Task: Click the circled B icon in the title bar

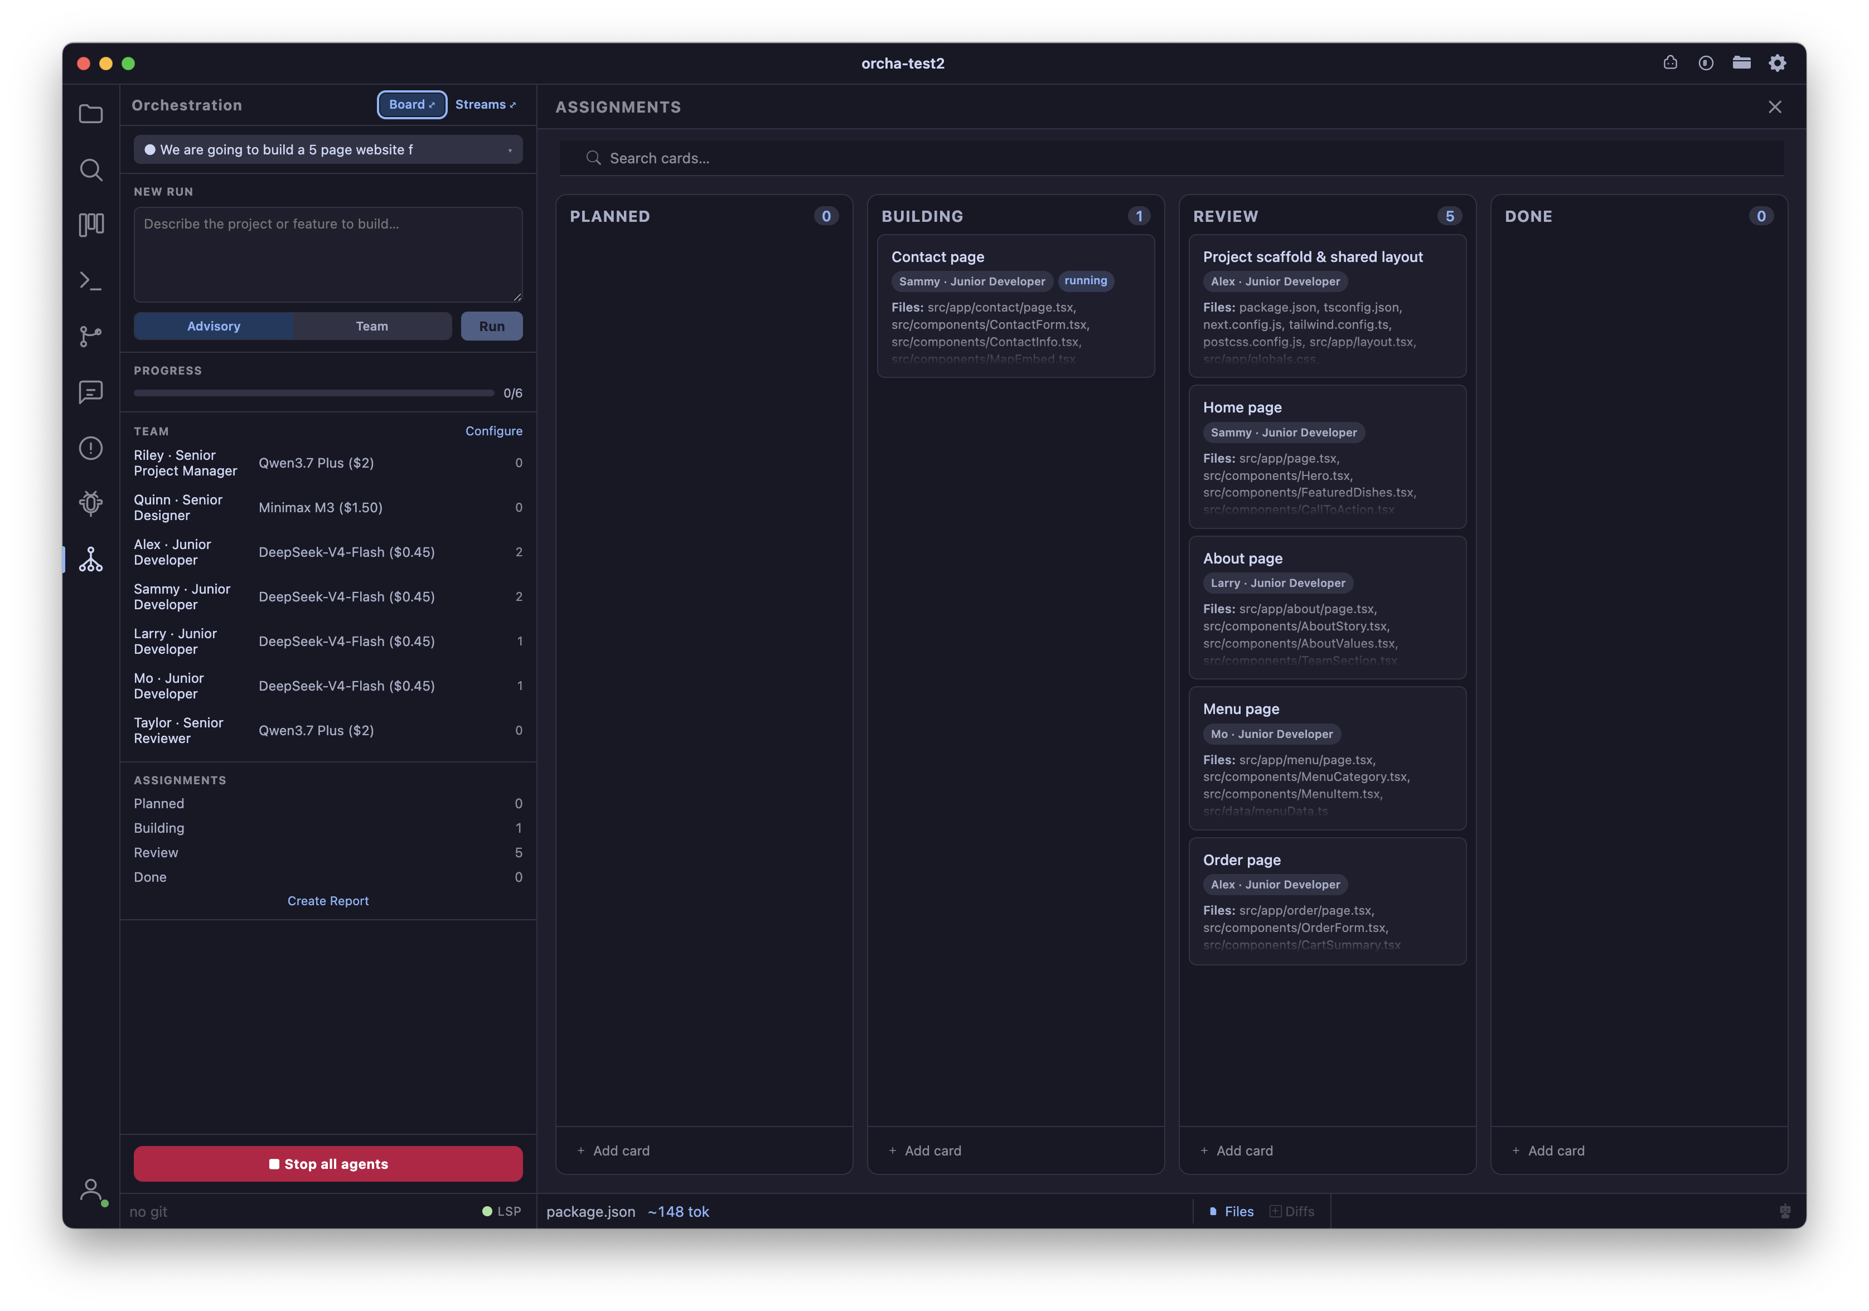Action: click(x=1706, y=62)
